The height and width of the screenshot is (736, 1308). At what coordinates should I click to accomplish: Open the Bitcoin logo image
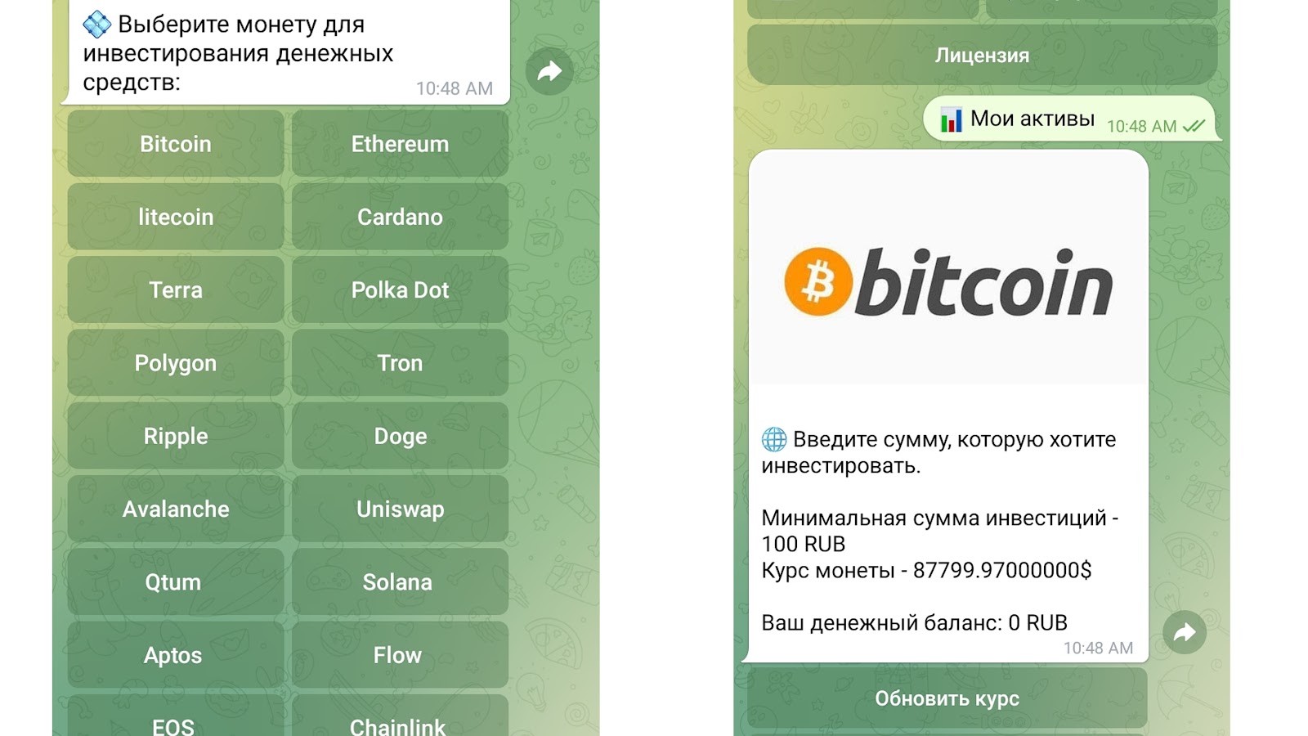point(948,282)
